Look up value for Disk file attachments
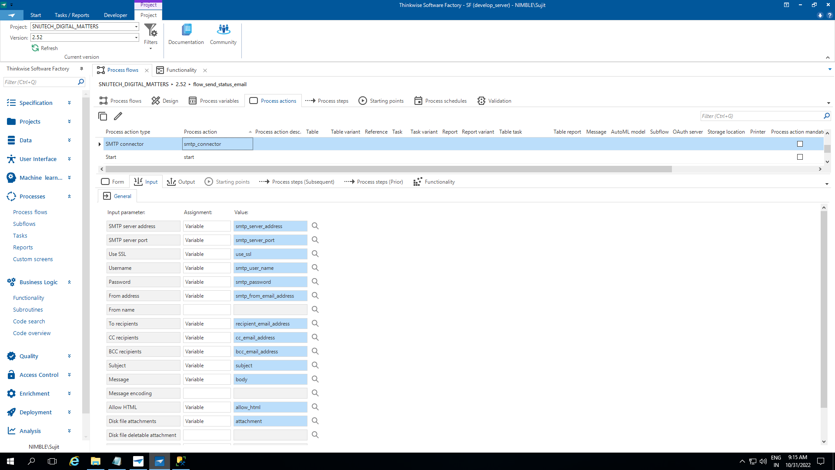This screenshot has width=835, height=470. point(315,421)
